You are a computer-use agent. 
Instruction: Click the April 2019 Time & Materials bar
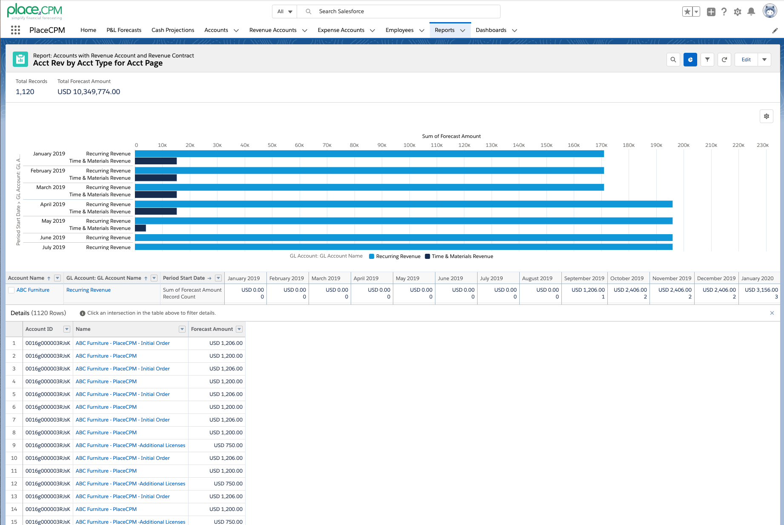click(156, 211)
